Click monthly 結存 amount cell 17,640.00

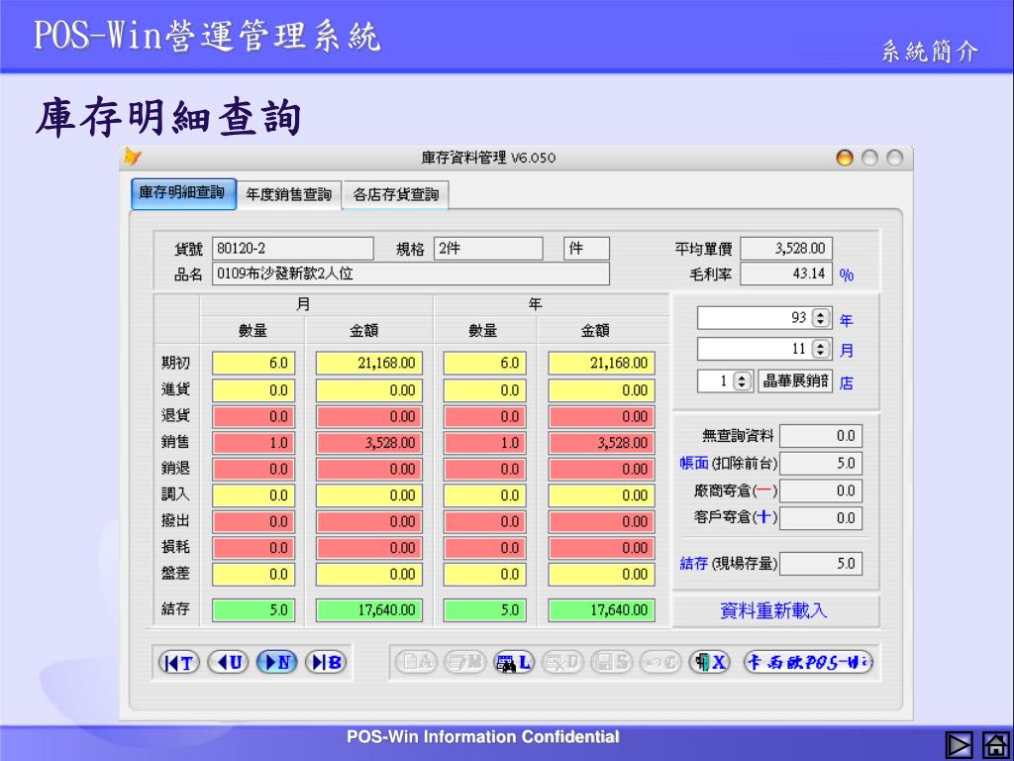tap(369, 609)
